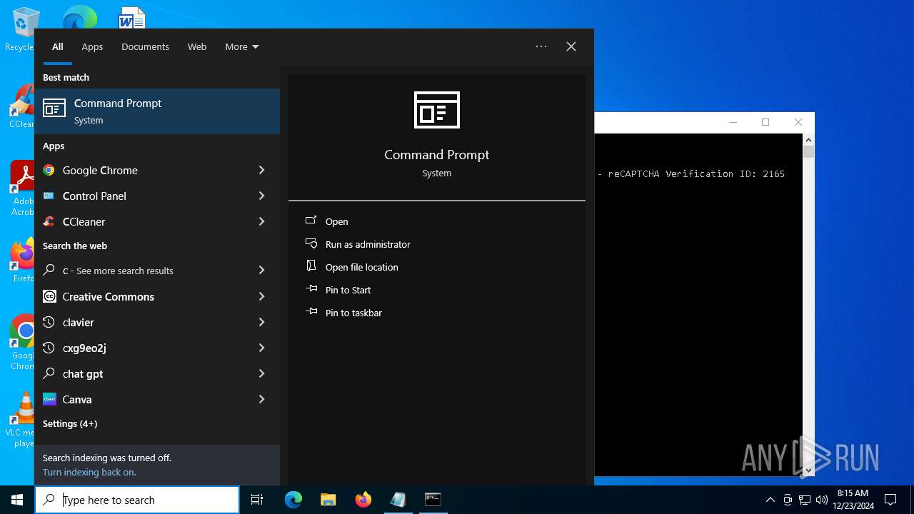Click the history icon beside cxg9eo2j
Viewport: 914px width, 514px height.
(x=49, y=348)
